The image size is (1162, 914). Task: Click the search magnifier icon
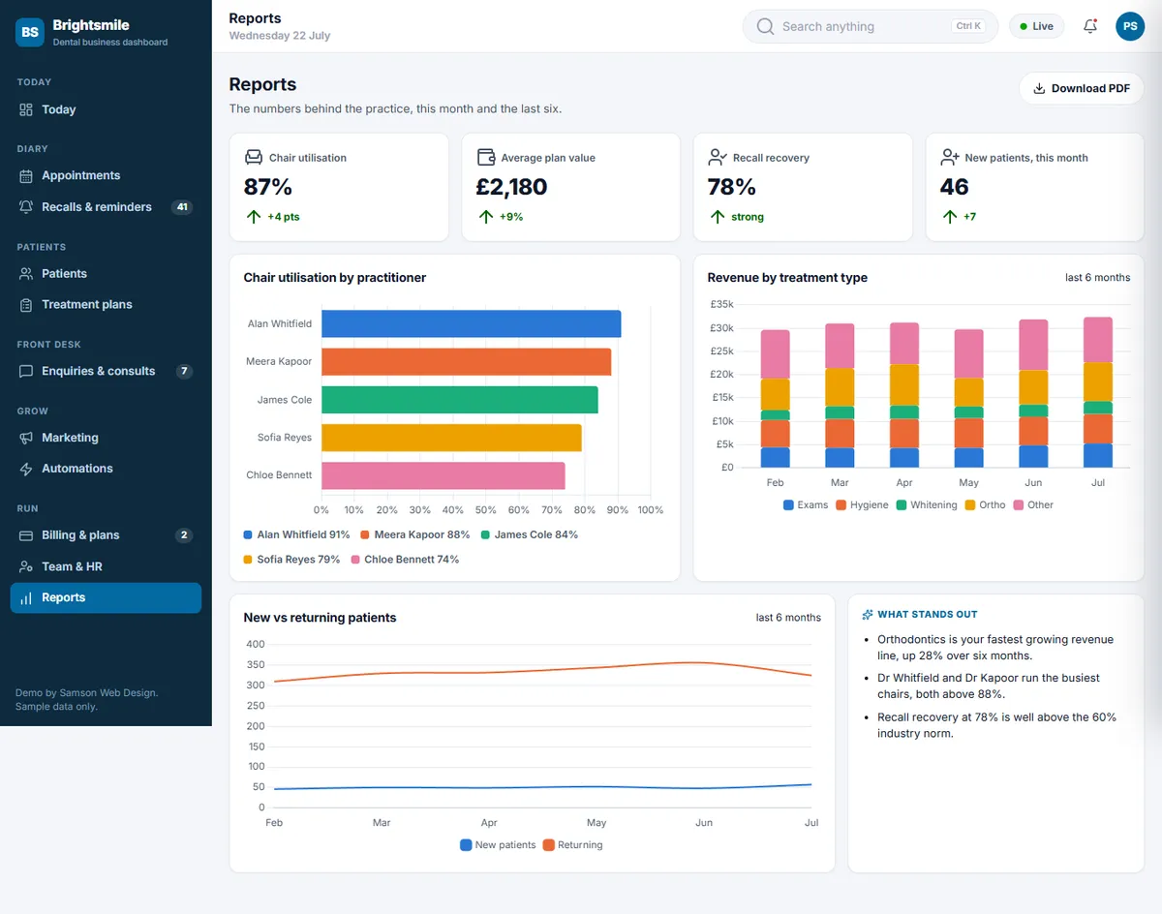click(x=765, y=26)
